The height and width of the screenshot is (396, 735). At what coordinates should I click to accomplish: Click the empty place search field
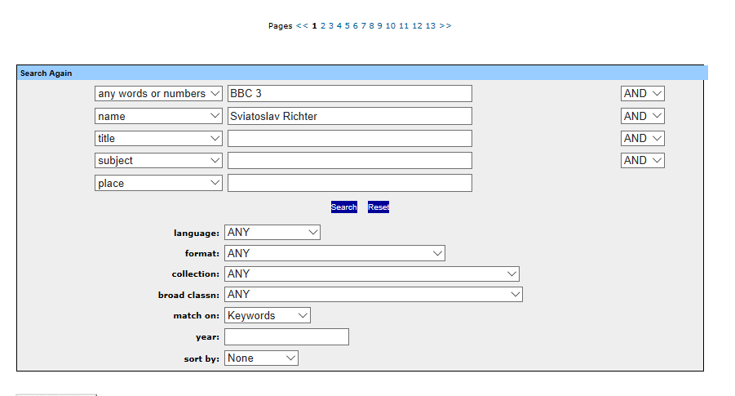[x=350, y=183]
